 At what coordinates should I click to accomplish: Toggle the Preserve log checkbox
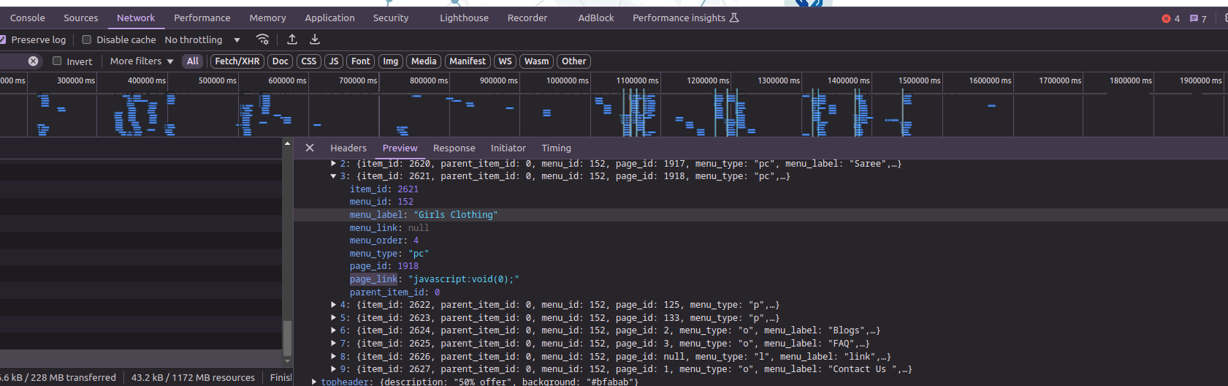click(x=3, y=39)
